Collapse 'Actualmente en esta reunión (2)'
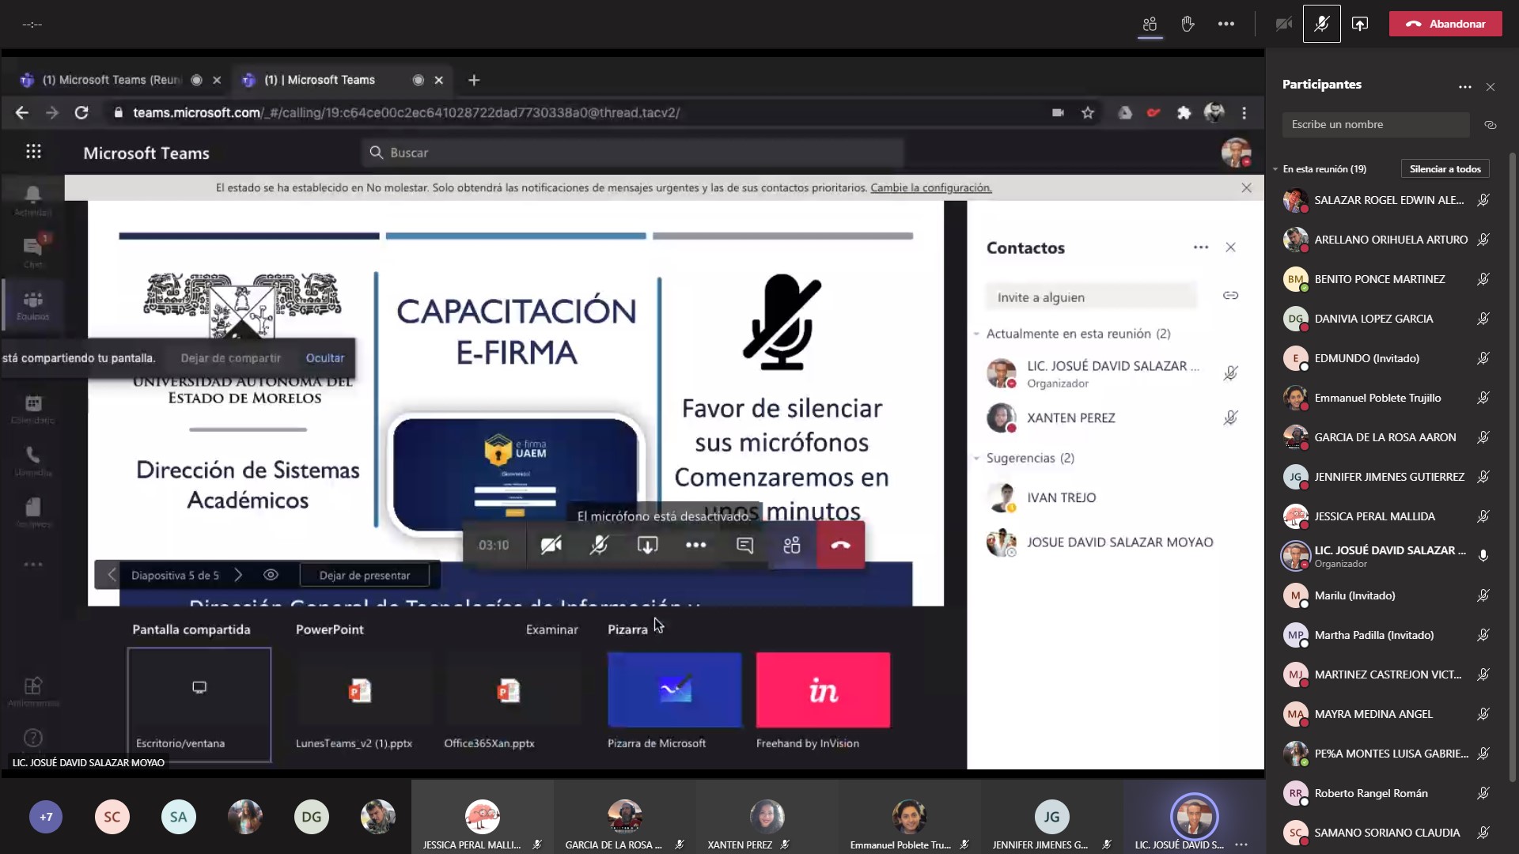 pos(976,334)
